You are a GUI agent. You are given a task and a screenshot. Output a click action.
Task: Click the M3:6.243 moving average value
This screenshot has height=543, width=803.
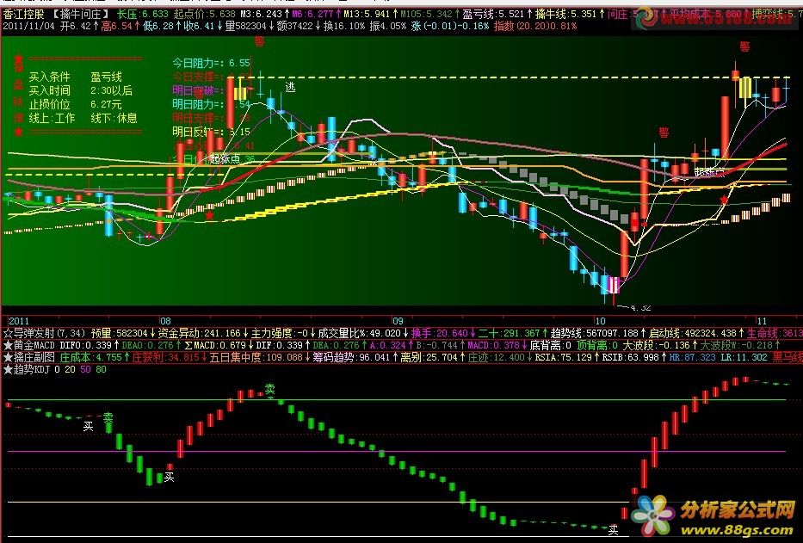[261, 15]
